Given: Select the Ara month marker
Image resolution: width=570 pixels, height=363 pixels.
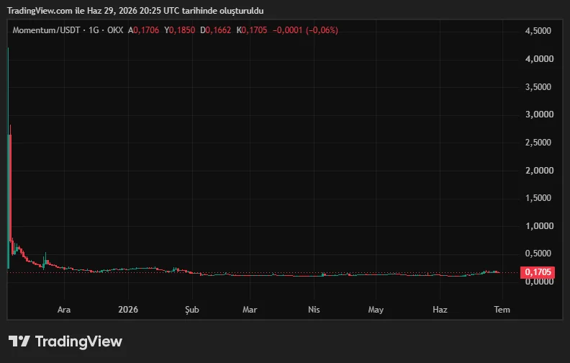Looking at the screenshot, I should (64, 310).
